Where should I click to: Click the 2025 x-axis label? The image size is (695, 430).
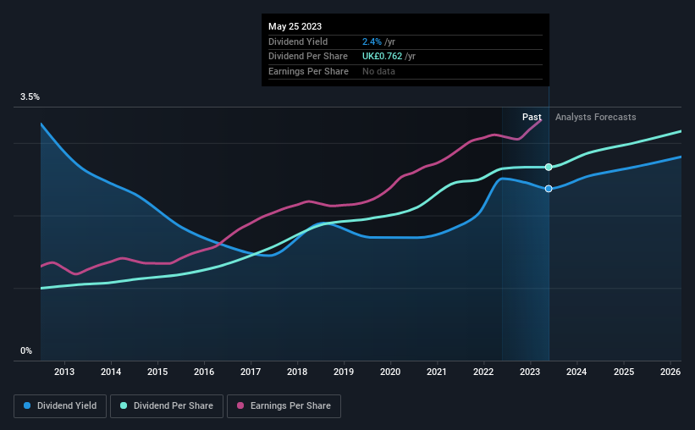point(624,372)
